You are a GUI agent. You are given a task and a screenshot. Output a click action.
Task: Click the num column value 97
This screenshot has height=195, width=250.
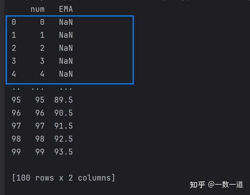pos(40,126)
